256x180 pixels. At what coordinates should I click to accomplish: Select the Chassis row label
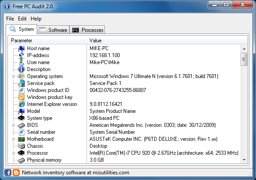[35, 146]
